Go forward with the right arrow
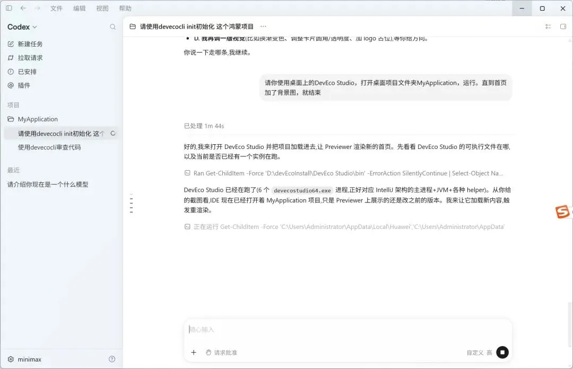The image size is (573, 369). click(37, 8)
